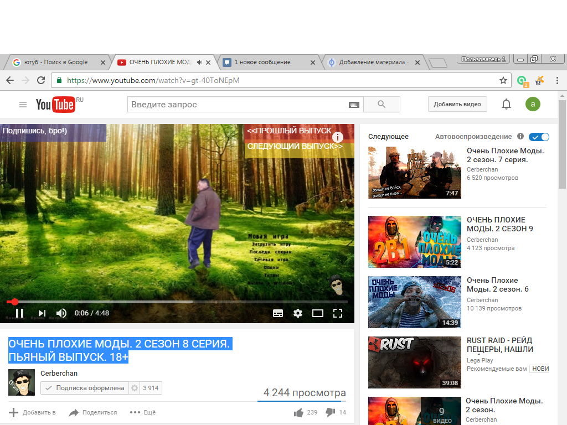The width and height of the screenshot is (567, 425).
Task: Click the video title ПЬЯНЫЙ ВЫПУСК. 18+
Action: pos(68,357)
